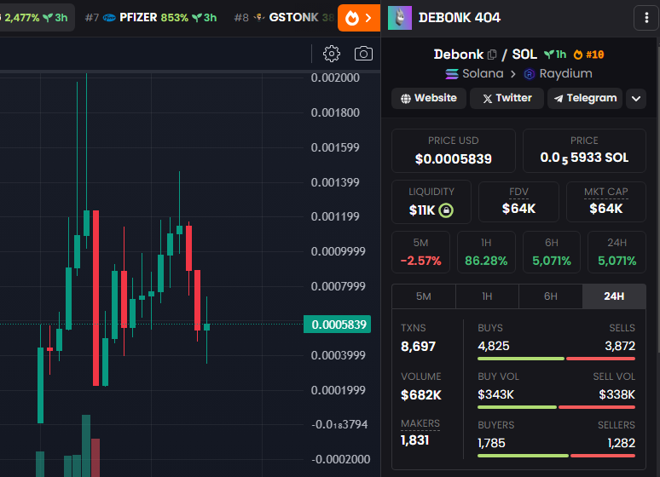Screen dimensions: 660x477
Task: Click the green sprout 1h age badge
Action: click(555, 55)
